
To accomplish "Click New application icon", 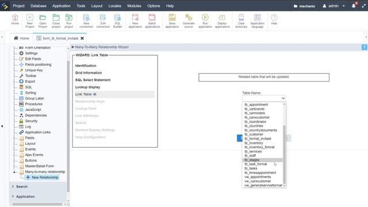I will pos(135,21).
